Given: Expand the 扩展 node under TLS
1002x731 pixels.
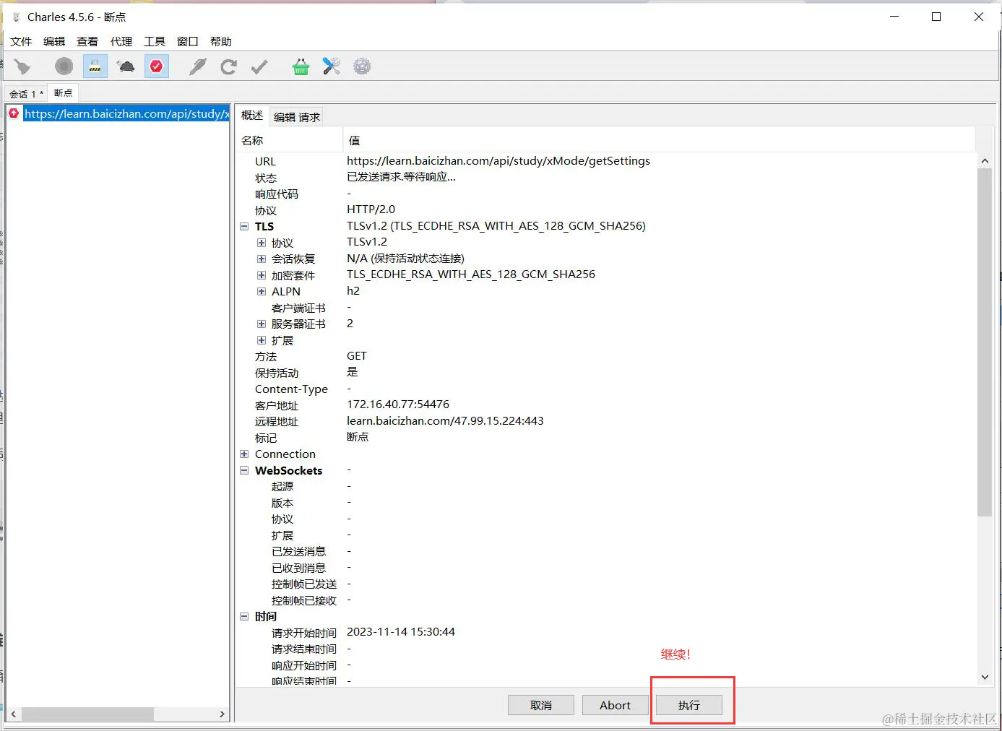Looking at the screenshot, I should pos(262,340).
